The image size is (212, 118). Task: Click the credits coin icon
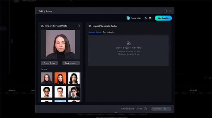[x=128, y=18]
